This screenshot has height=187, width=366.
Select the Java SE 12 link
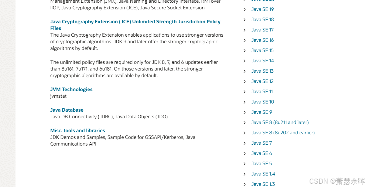pyautogui.click(x=262, y=81)
